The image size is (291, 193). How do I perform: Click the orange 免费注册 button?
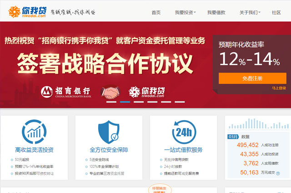252,78
